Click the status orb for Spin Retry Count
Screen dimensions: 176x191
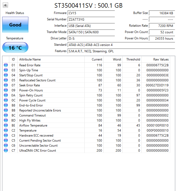[x=6, y=95]
